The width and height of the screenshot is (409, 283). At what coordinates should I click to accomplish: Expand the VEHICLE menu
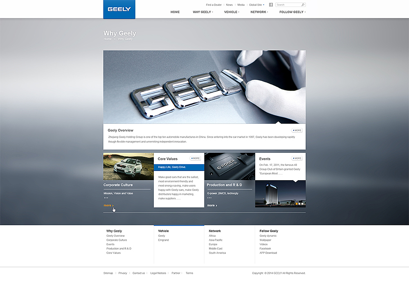(231, 12)
